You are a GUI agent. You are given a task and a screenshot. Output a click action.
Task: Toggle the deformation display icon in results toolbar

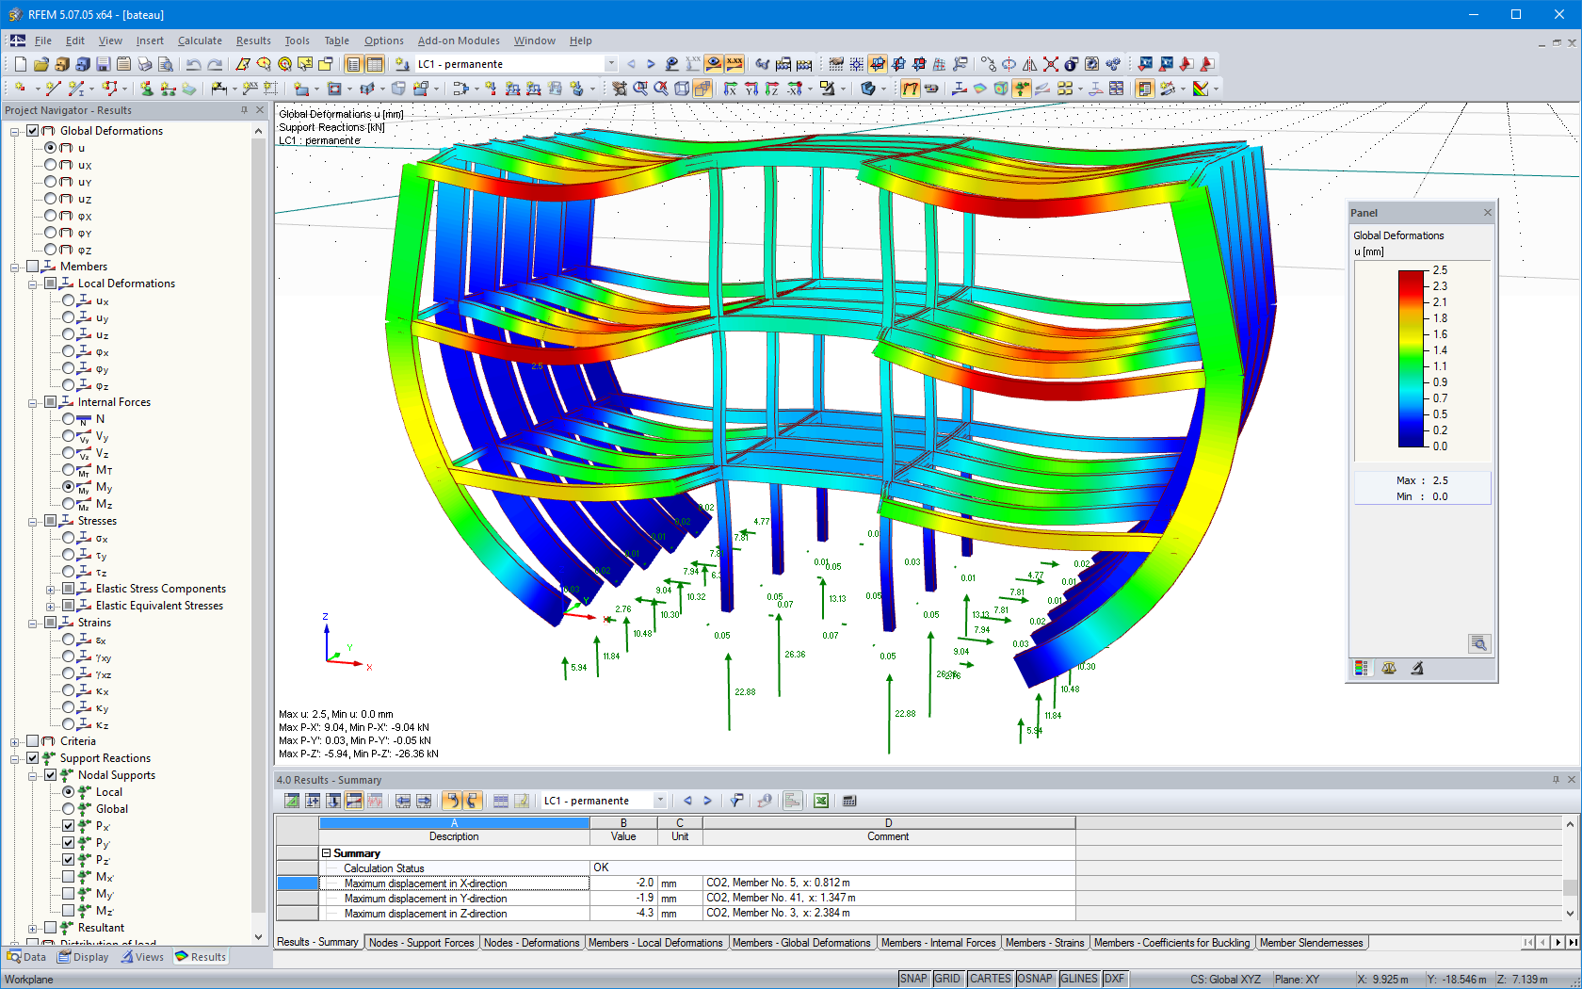coord(911,89)
